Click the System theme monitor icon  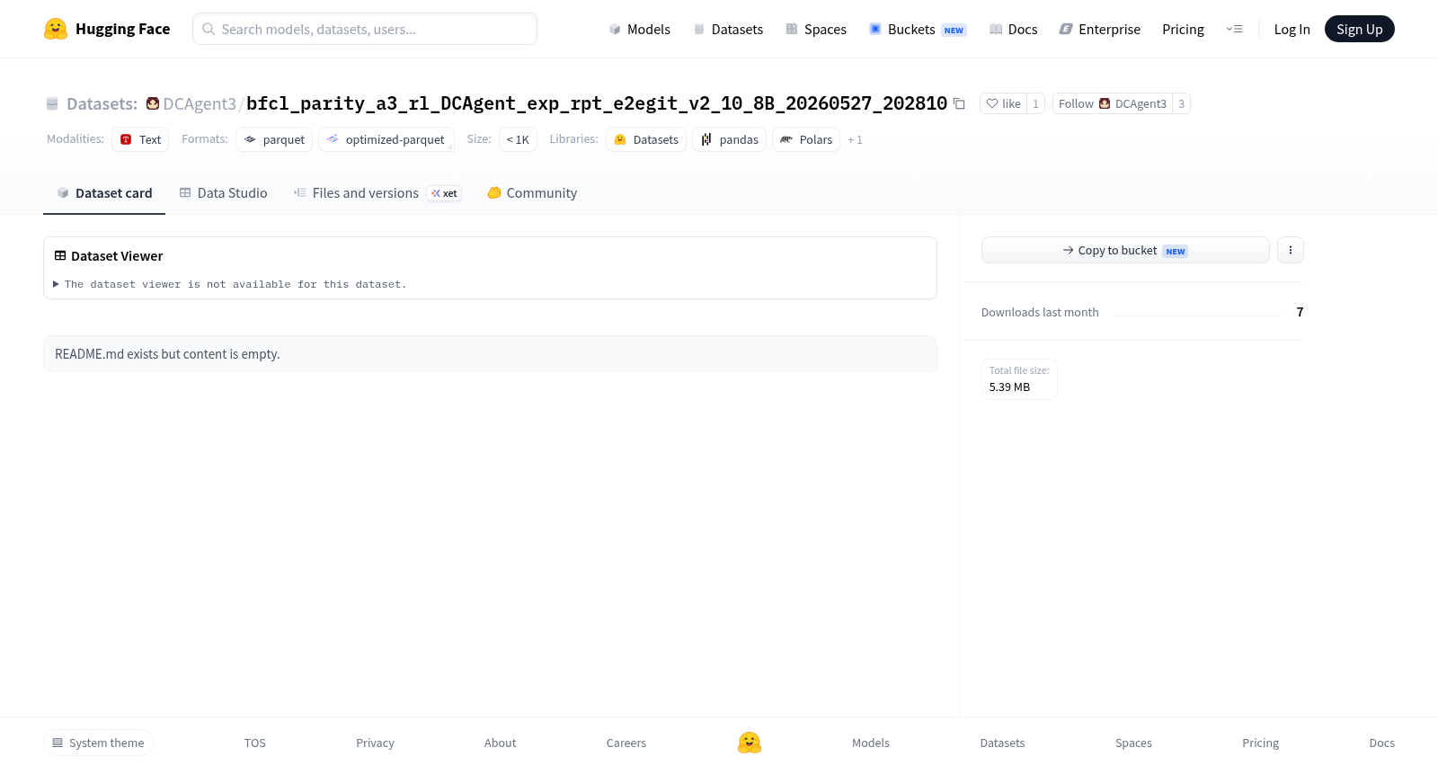point(58,743)
